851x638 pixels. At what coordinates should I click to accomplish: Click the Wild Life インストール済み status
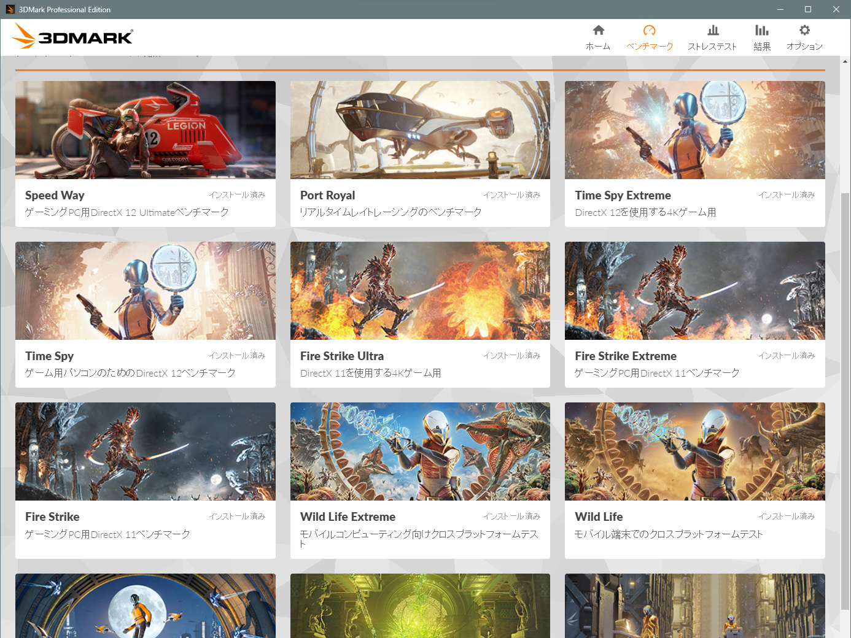tap(787, 517)
